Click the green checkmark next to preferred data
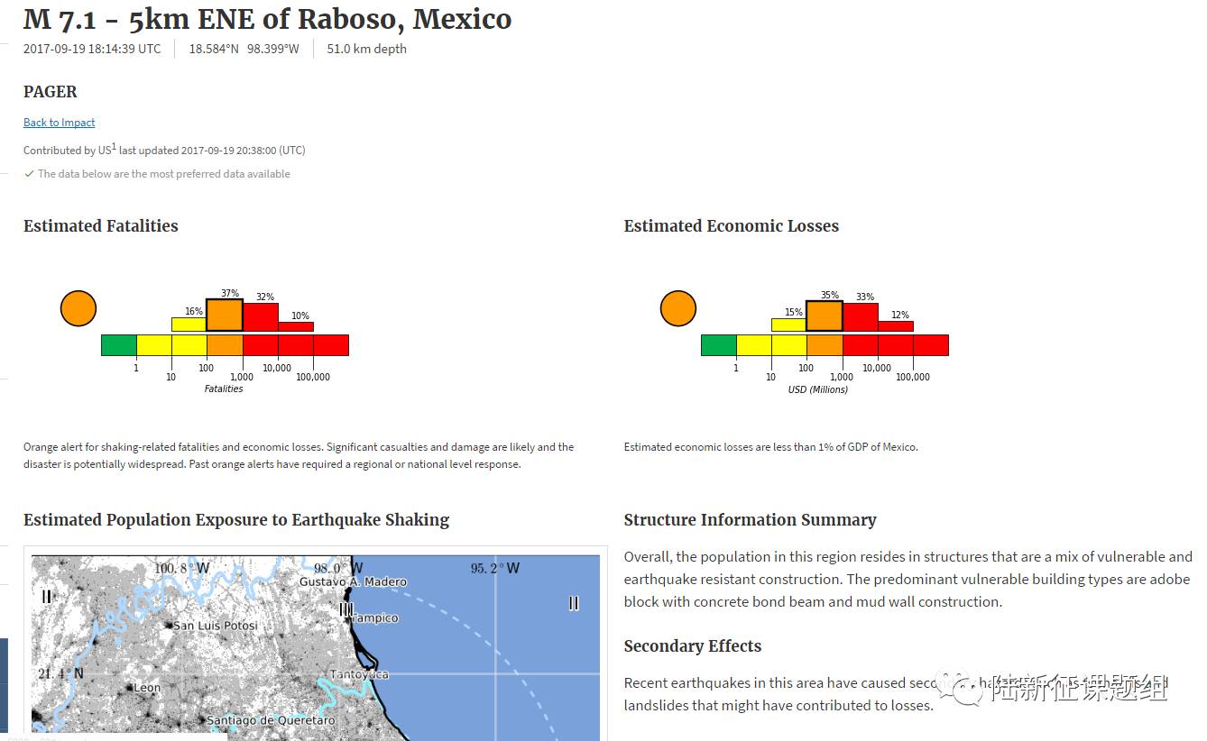Image resolution: width=1207 pixels, height=741 pixels. [29, 174]
